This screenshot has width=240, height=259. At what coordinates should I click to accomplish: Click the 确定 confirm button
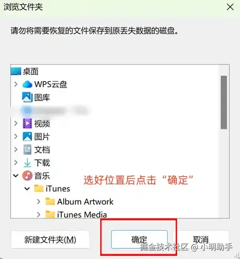point(139,239)
